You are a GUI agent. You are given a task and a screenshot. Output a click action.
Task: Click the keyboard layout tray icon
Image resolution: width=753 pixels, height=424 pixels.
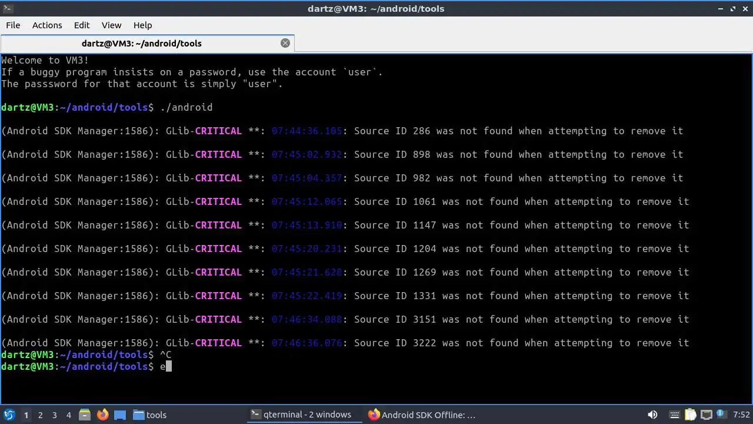click(x=674, y=415)
